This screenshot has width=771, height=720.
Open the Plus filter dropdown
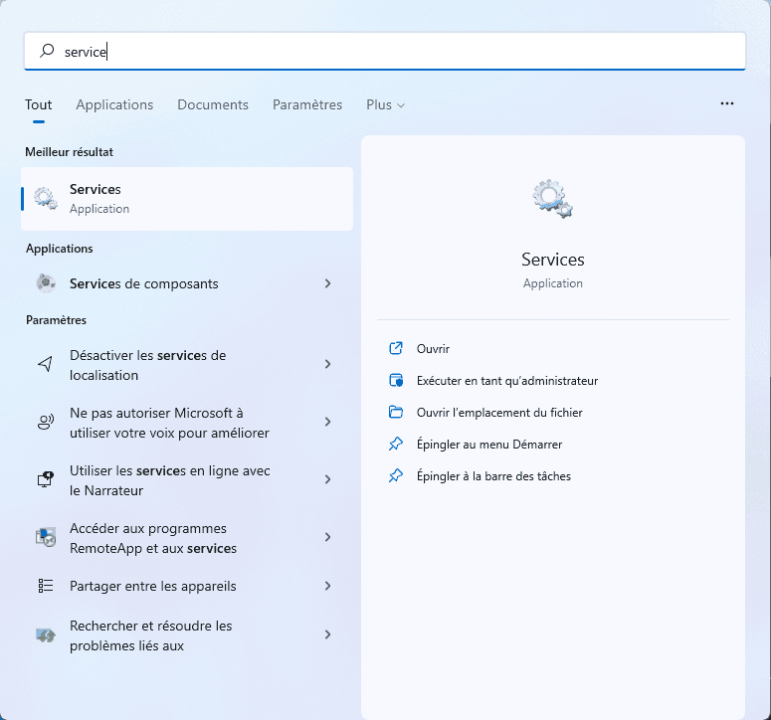pos(385,104)
